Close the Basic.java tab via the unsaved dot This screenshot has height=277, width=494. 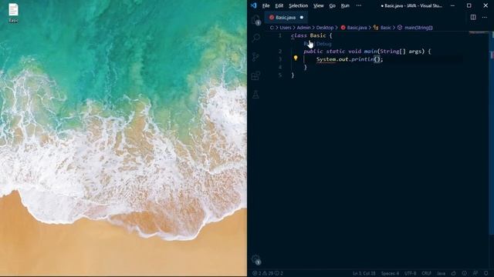(x=302, y=17)
